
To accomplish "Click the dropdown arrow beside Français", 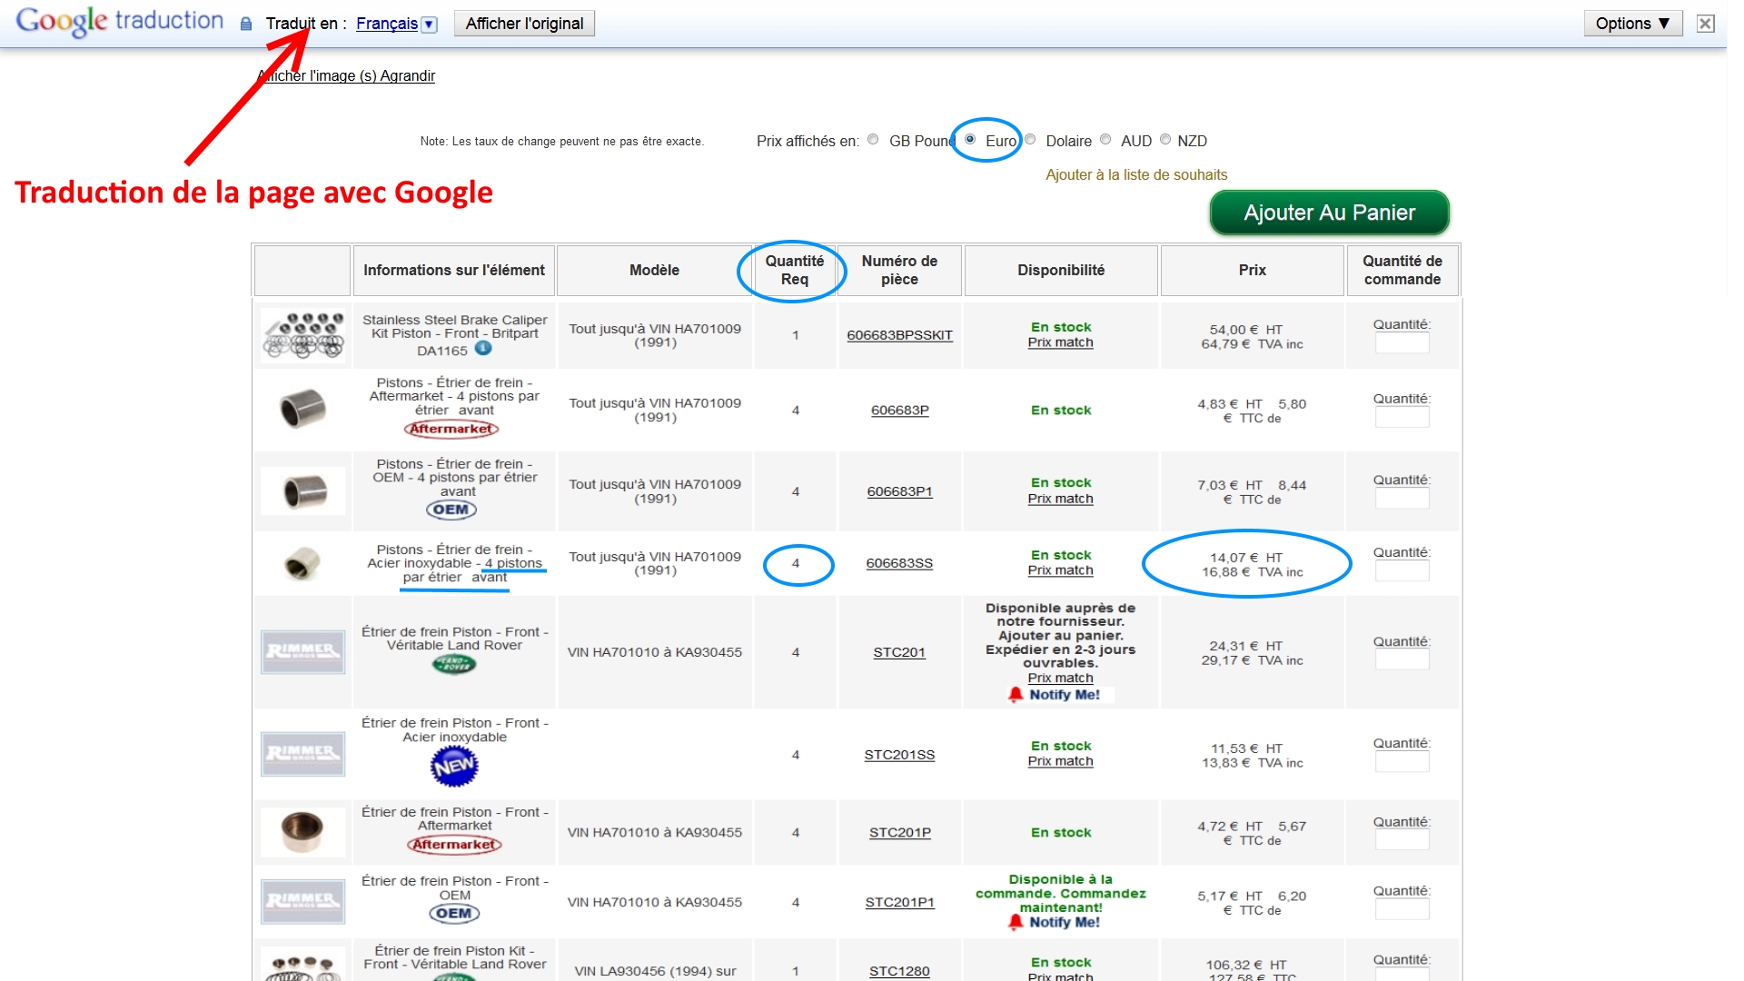I will 430,25.
